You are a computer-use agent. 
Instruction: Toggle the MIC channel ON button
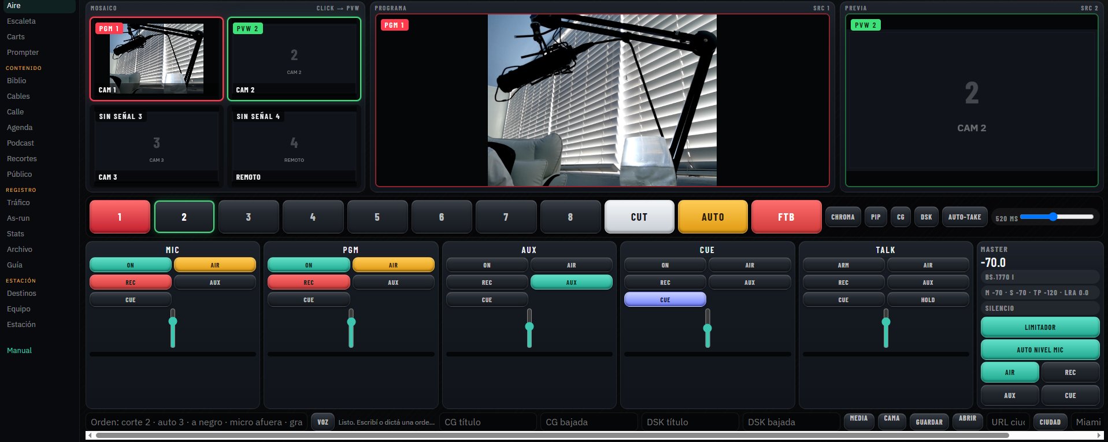[131, 265]
